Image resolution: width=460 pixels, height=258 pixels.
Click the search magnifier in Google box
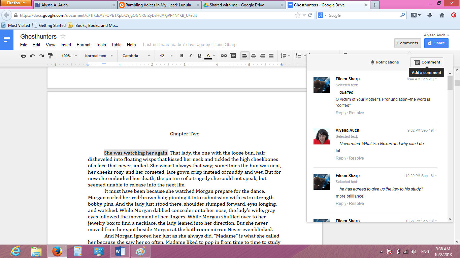[x=402, y=15]
